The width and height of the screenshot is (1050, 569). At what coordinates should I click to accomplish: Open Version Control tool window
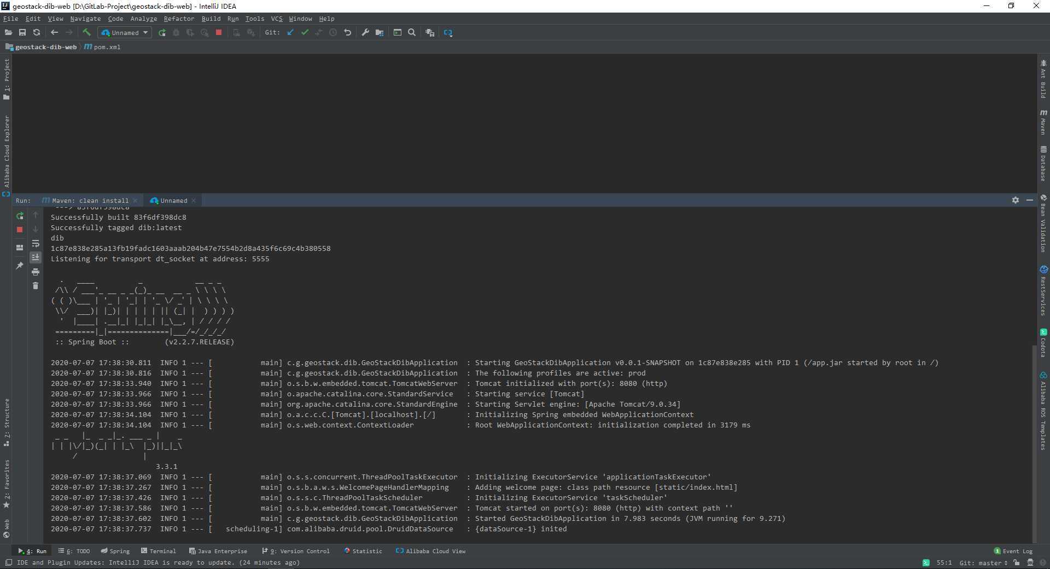coord(295,551)
